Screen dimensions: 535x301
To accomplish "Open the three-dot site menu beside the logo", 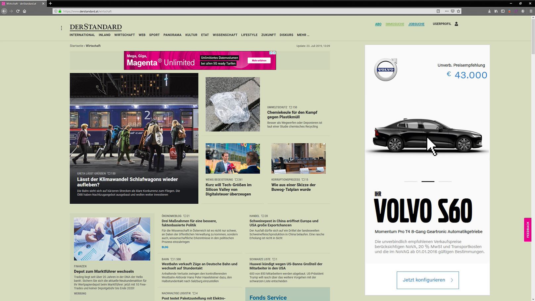I will [61, 28].
